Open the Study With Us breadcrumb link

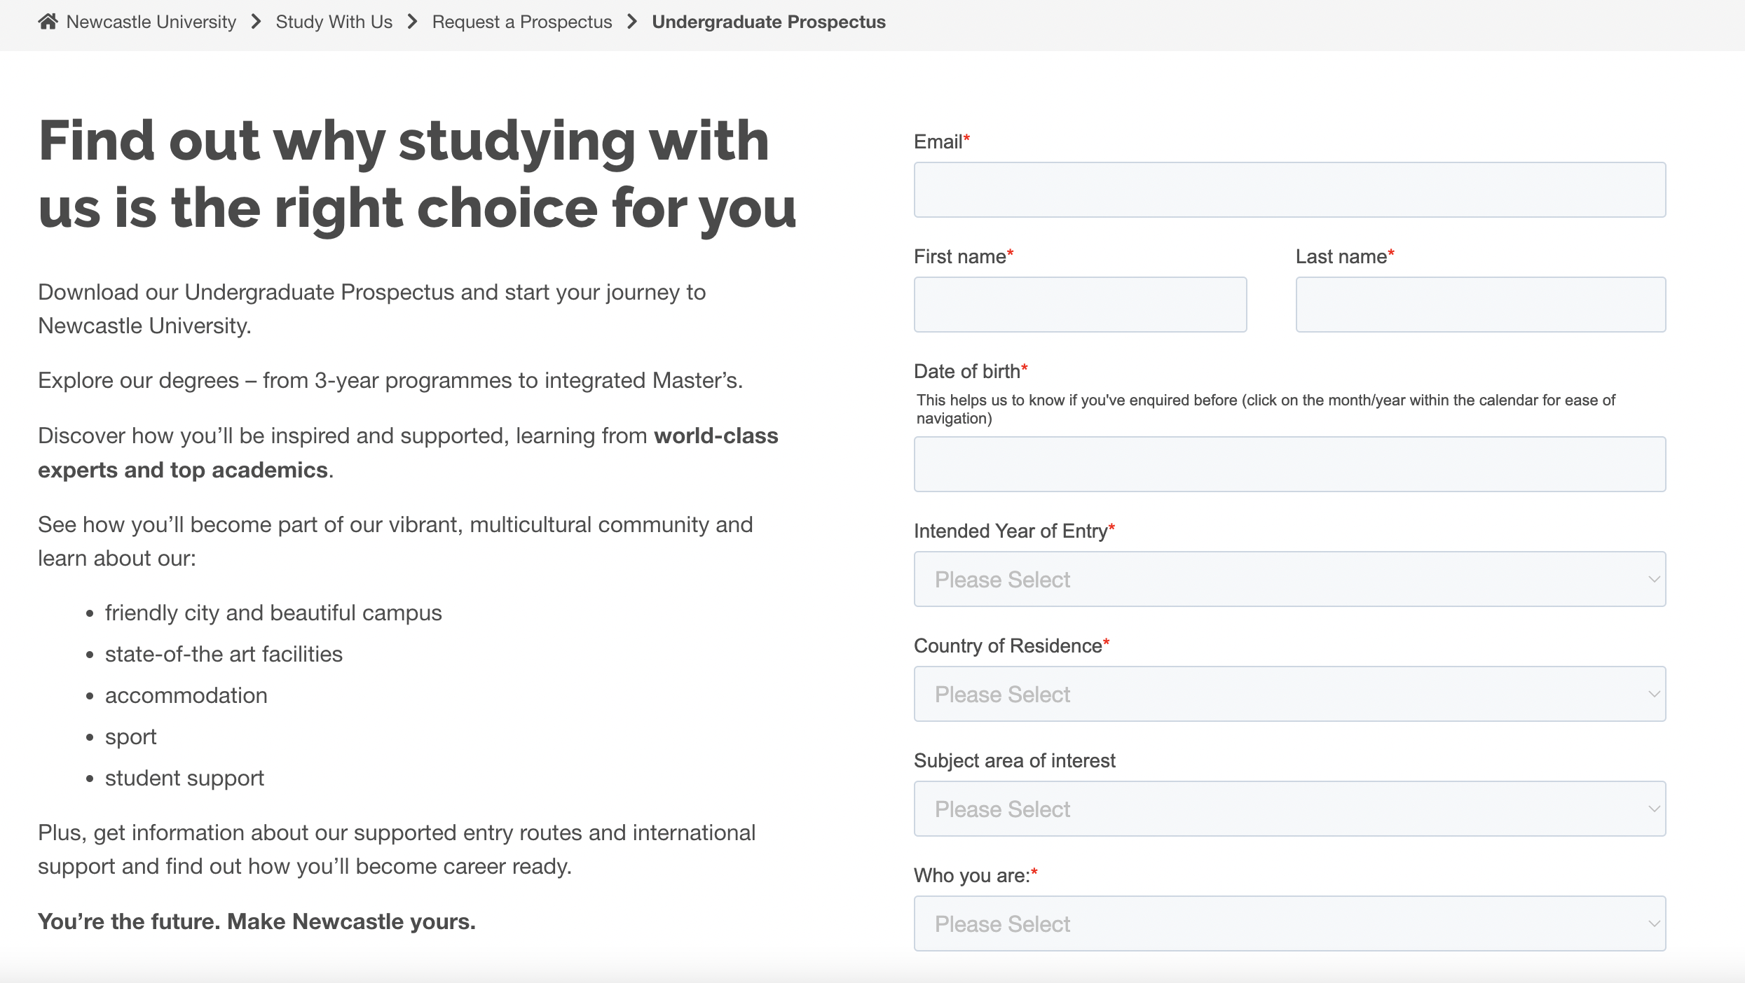[x=334, y=22]
